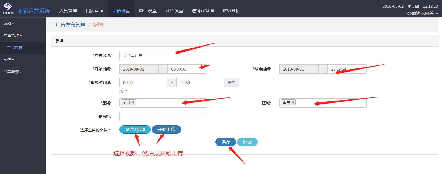Click the end date field 2018-08-31
This screenshot has width=442, height=174.
point(299,69)
